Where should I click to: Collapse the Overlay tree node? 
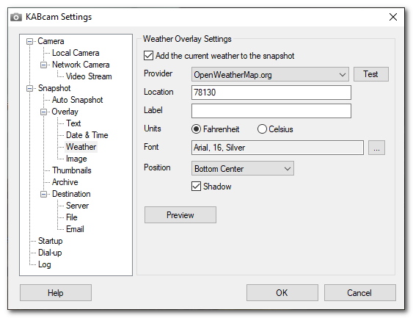click(44, 112)
